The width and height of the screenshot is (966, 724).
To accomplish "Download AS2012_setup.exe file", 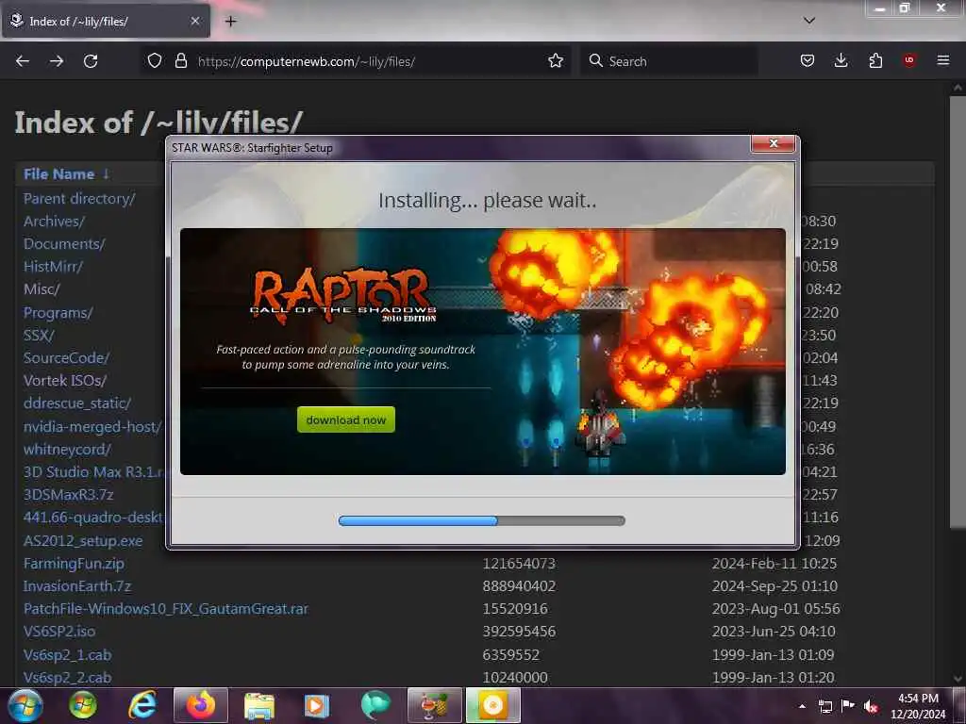I will tap(83, 540).
